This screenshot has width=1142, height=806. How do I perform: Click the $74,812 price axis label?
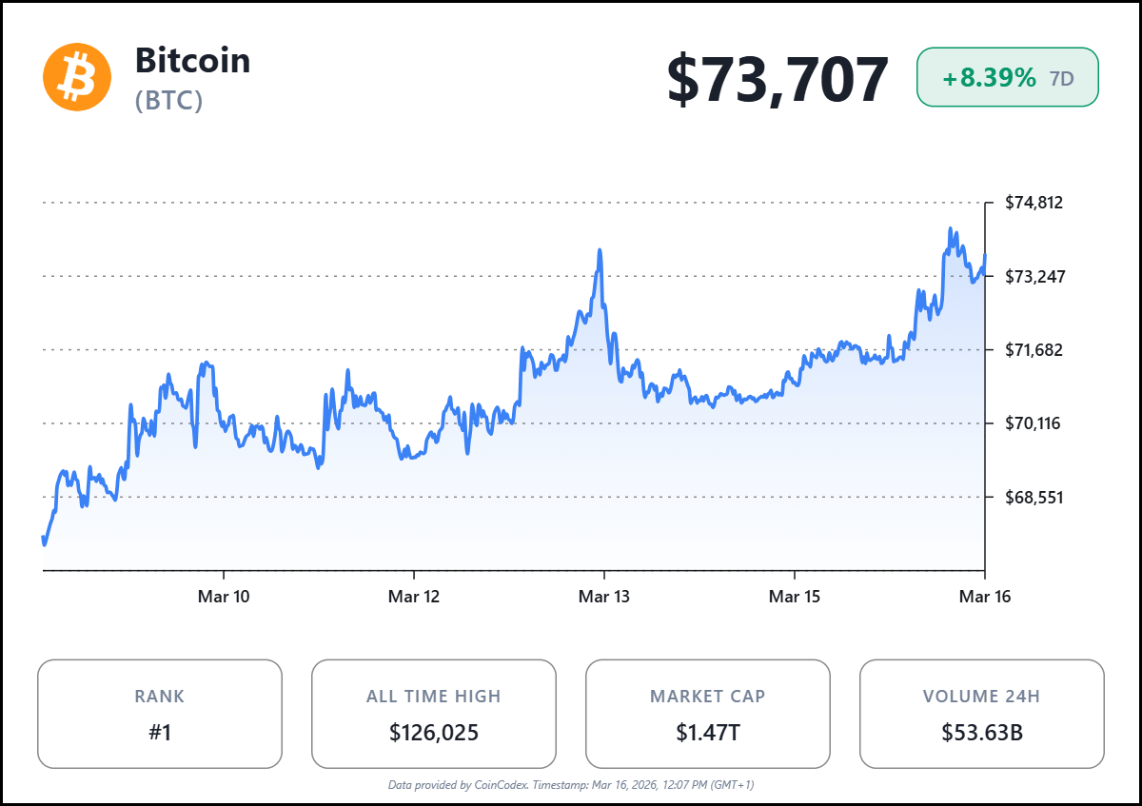tap(1034, 203)
